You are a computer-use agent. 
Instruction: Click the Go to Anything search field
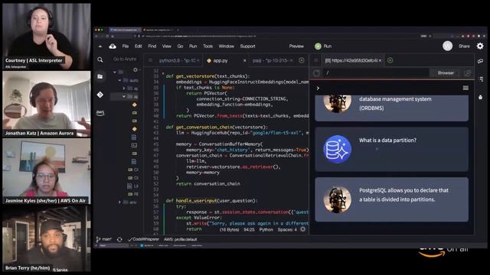coord(125,59)
